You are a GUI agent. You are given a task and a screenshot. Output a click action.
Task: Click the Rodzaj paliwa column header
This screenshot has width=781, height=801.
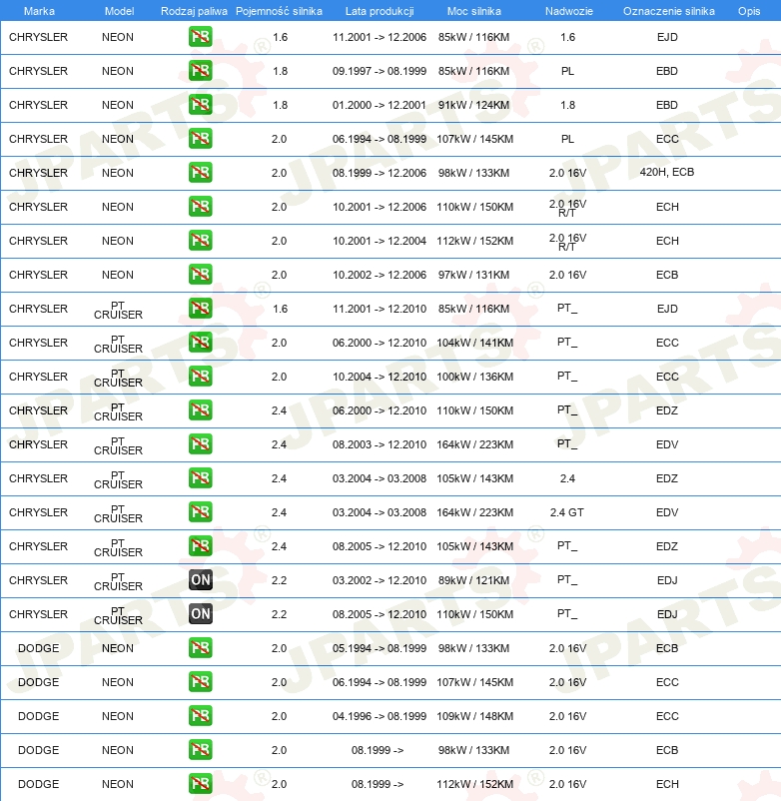coord(194,11)
